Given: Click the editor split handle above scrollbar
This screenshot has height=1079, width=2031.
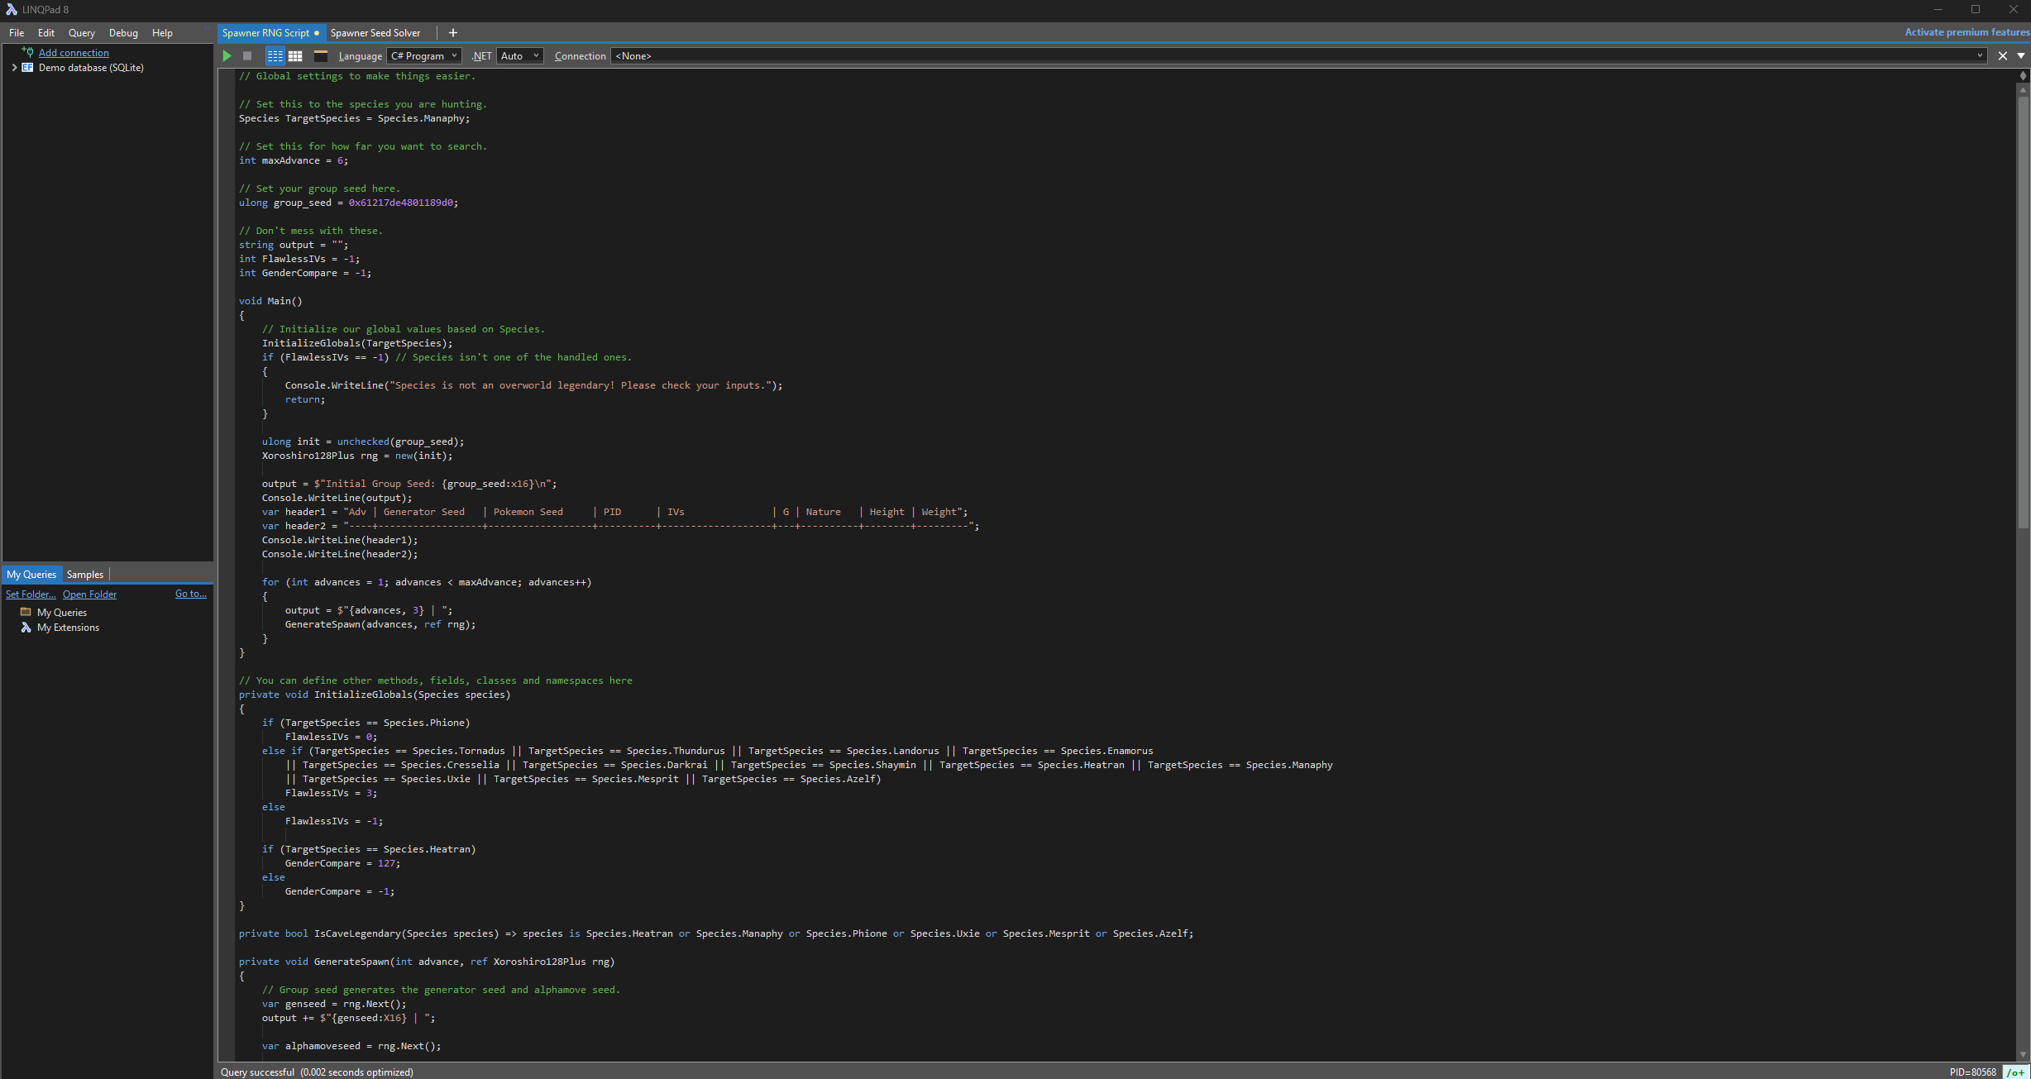Looking at the screenshot, I should 2024,76.
